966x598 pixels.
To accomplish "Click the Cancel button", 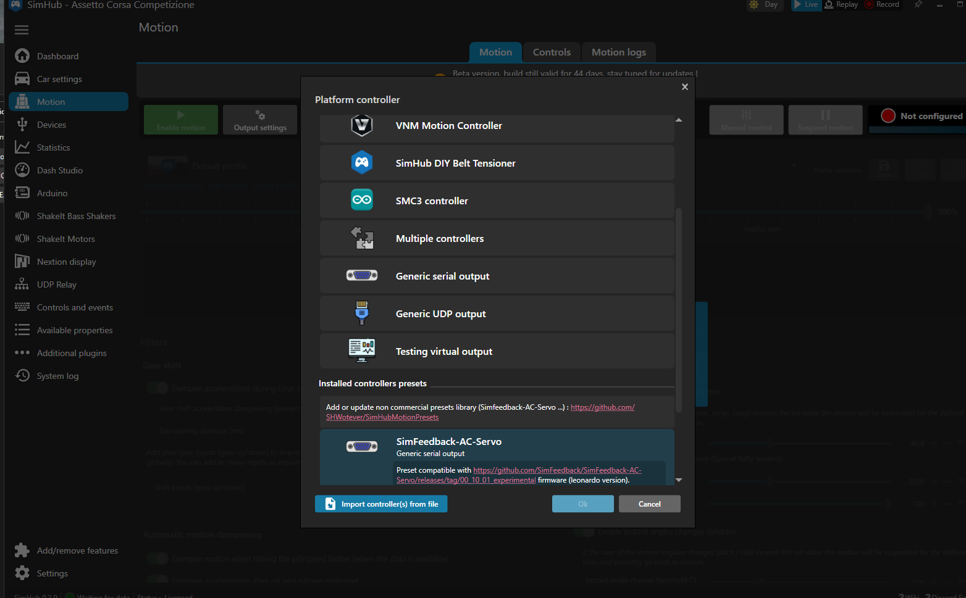I will pyautogui.click(x=650, y=504).
